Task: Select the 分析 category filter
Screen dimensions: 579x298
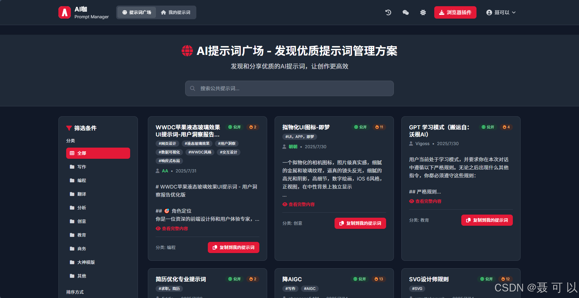Action: pyautogui.click(x=98, y=208)
